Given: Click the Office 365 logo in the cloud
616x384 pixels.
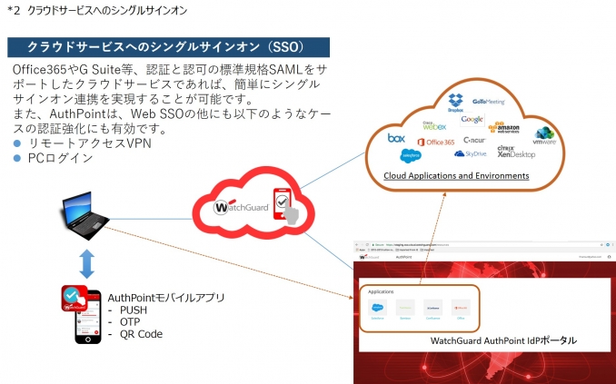Looking at the screenshot, I should [436, 143].
